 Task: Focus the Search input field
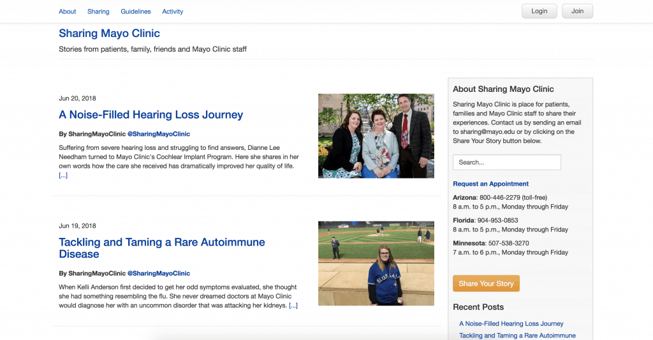pos(506,162)
